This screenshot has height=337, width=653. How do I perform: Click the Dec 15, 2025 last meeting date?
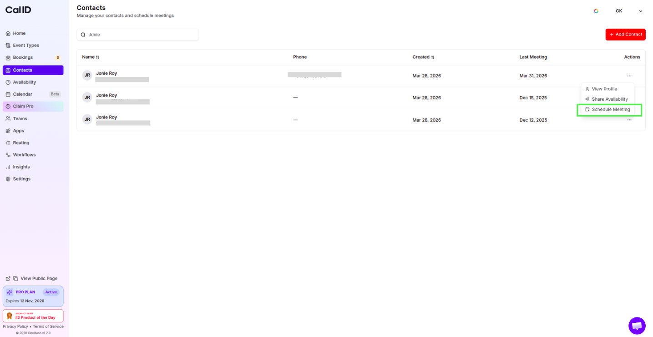tap(533, 98)
